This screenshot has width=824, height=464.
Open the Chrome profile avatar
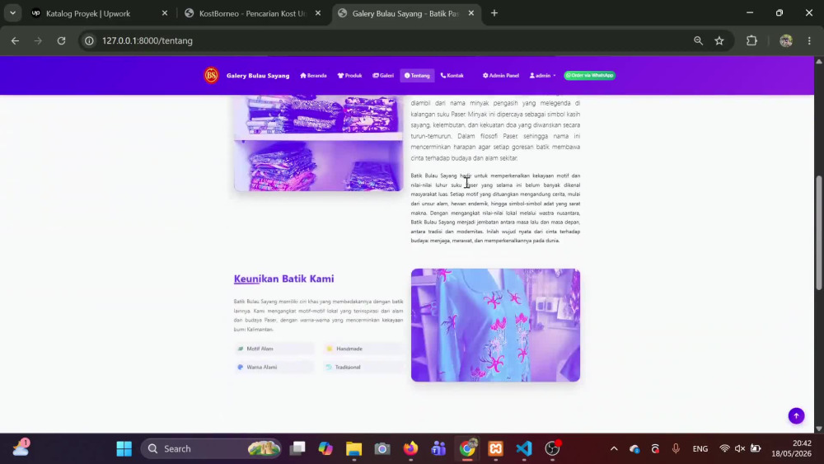pos(785,40)
